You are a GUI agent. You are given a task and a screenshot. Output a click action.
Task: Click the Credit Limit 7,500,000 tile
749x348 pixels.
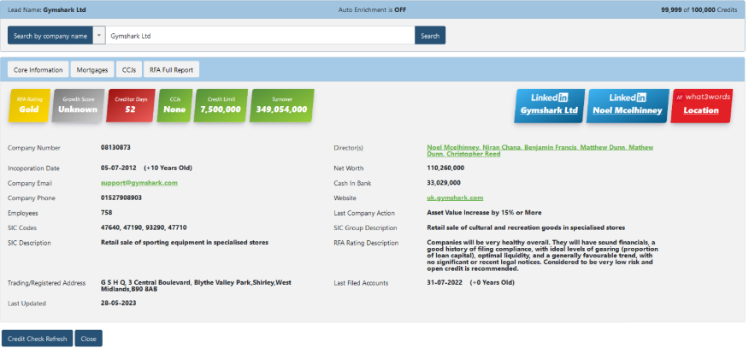tap(221, 105)
